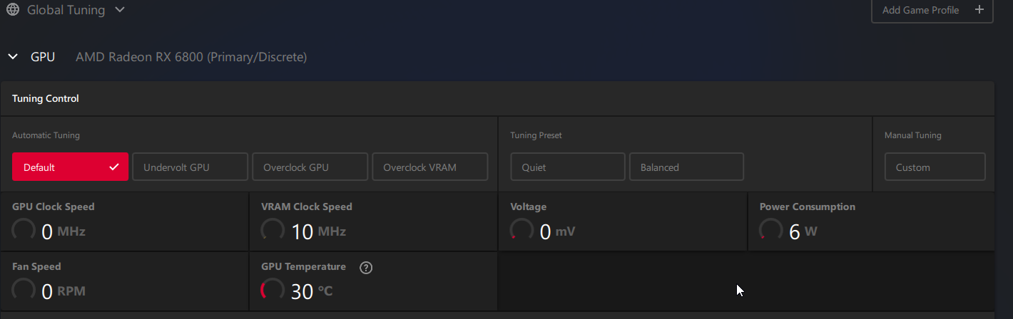Enable Overclock GPU tuning
1013x319 pixels.
(x=310, y=167)
